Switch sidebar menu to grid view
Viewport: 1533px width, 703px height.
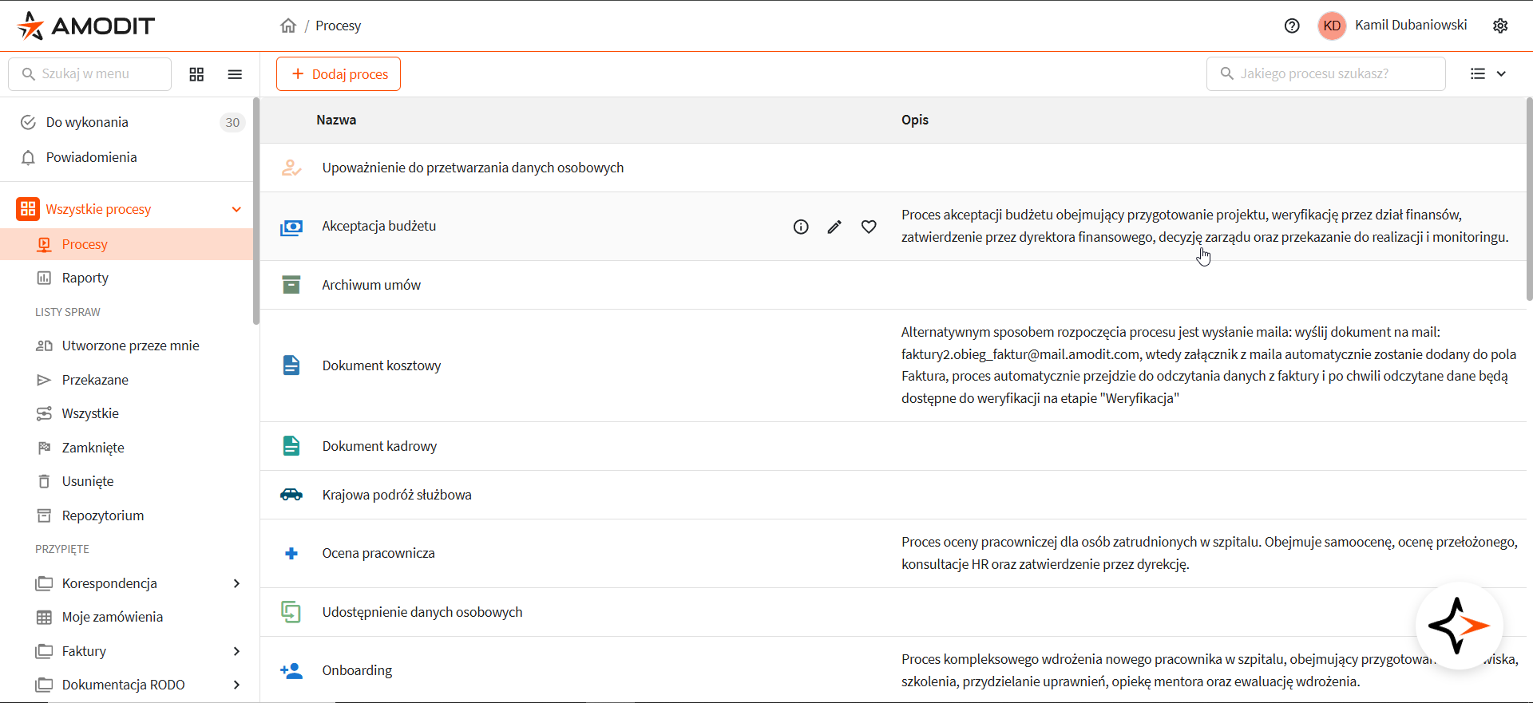(x=196, y=74)
